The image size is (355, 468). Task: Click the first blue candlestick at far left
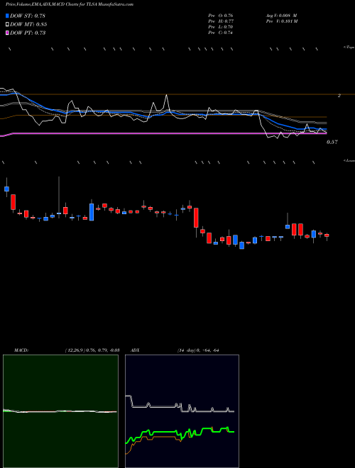pyautogui.click(x=6, y=189)
